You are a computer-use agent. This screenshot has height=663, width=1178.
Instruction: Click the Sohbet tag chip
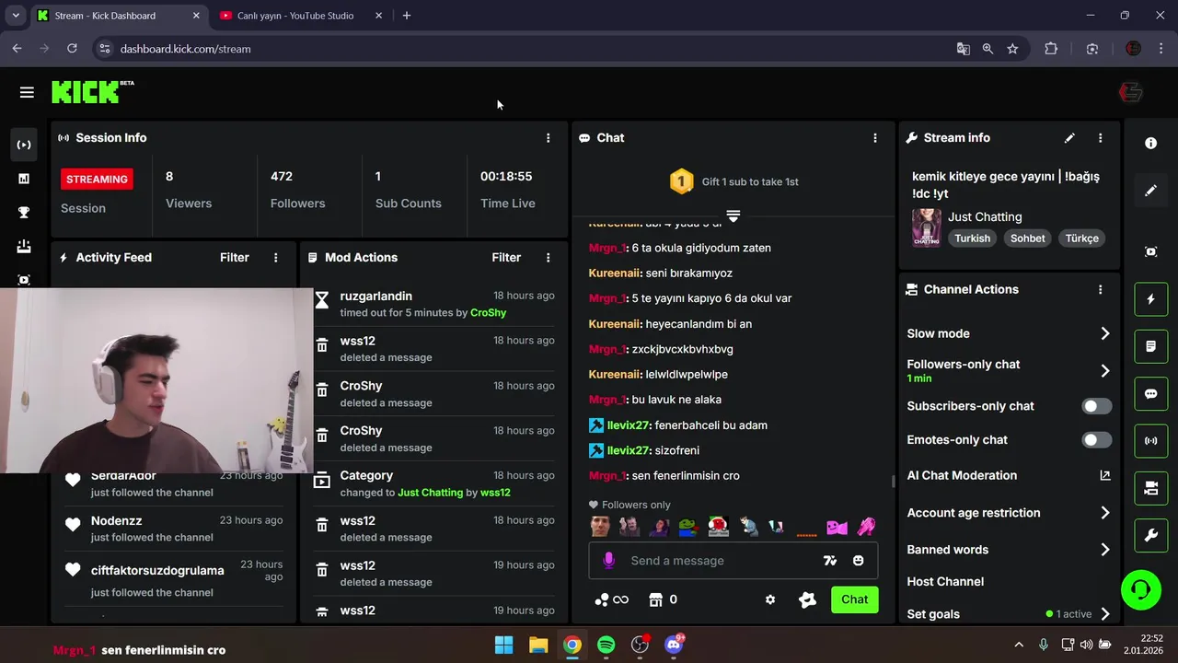point(1027,238)
